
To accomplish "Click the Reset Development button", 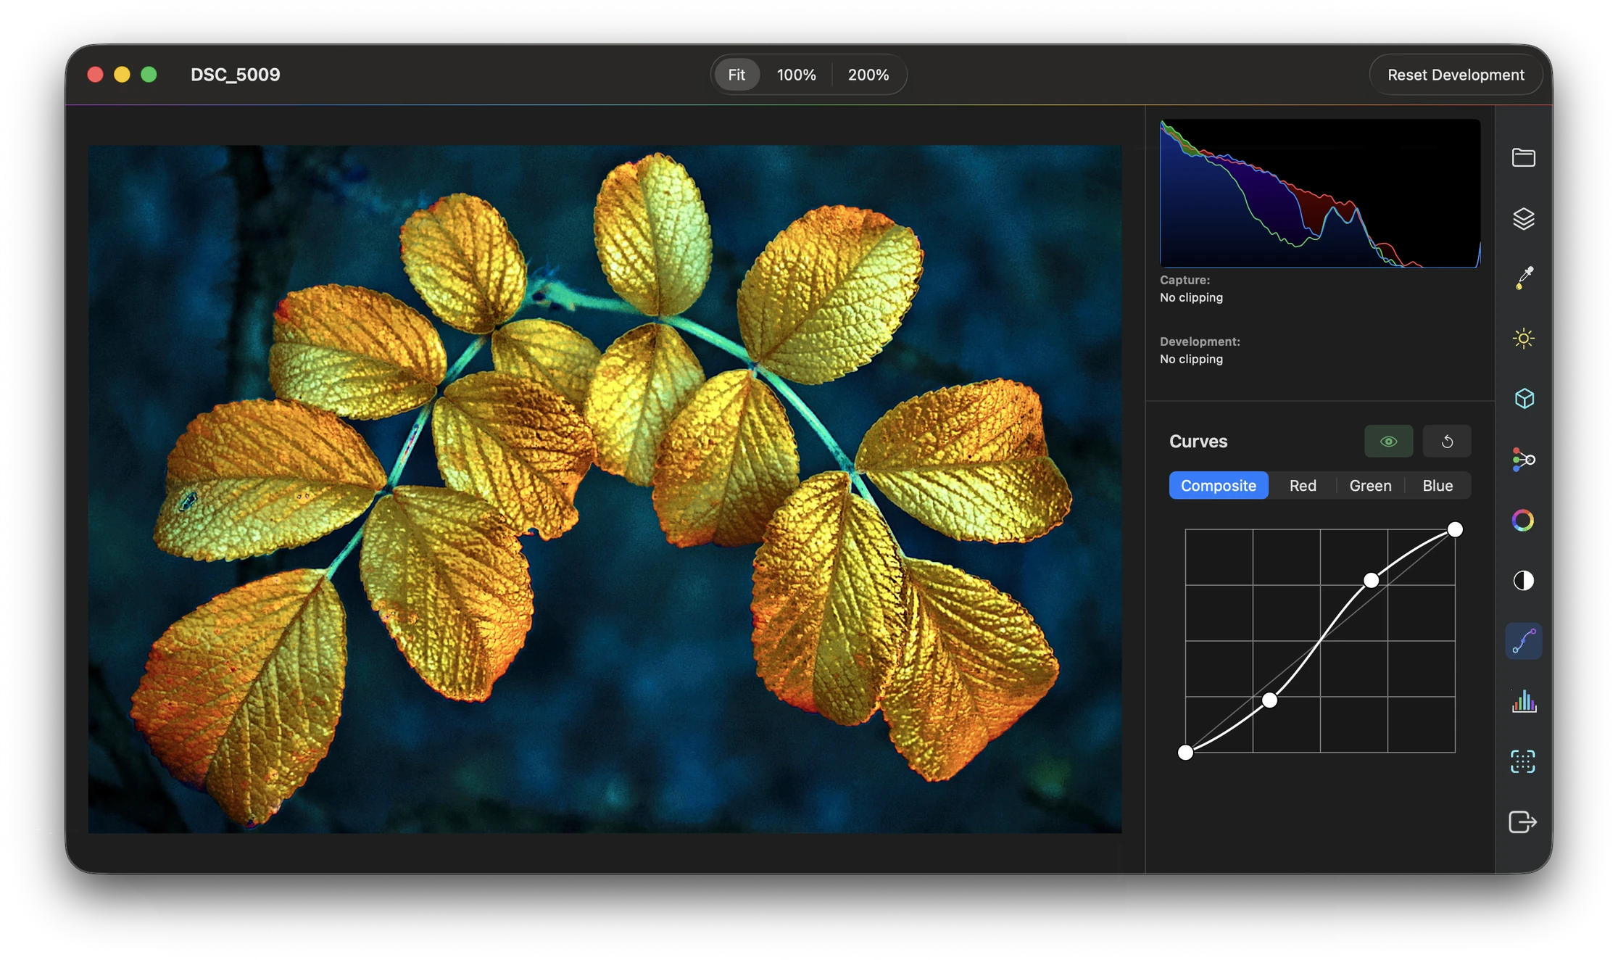I will click(x=1455, y=75).
